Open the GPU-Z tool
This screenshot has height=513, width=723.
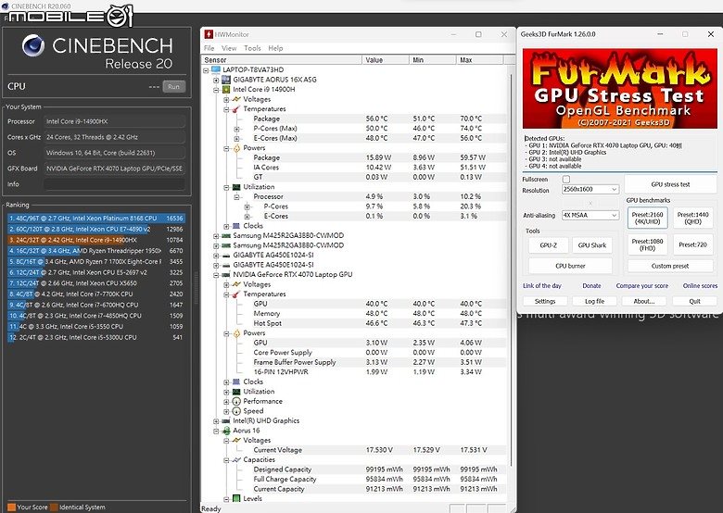coord(548,245)
